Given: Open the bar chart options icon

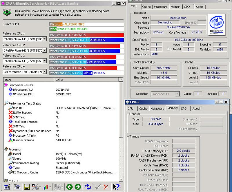Looking at the screenshot, I should click(46, 187).
